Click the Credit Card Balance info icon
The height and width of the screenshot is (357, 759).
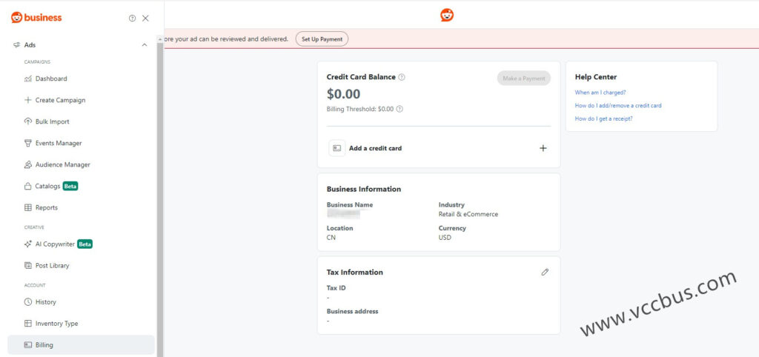402,77
